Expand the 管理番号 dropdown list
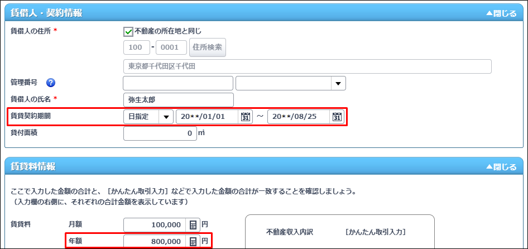The image size is (528, 249). pyautogui.click(x=338, y=83)
